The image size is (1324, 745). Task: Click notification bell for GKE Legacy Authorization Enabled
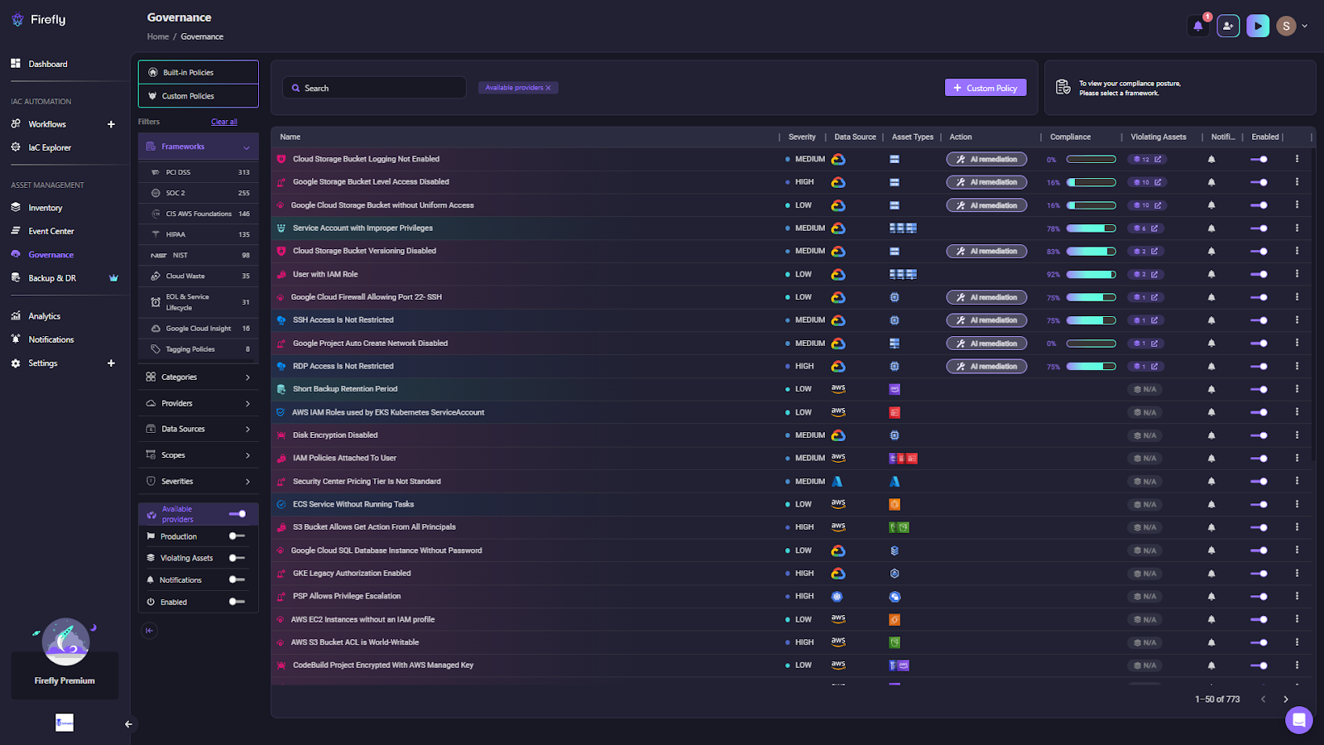[x=1211, y=573]
